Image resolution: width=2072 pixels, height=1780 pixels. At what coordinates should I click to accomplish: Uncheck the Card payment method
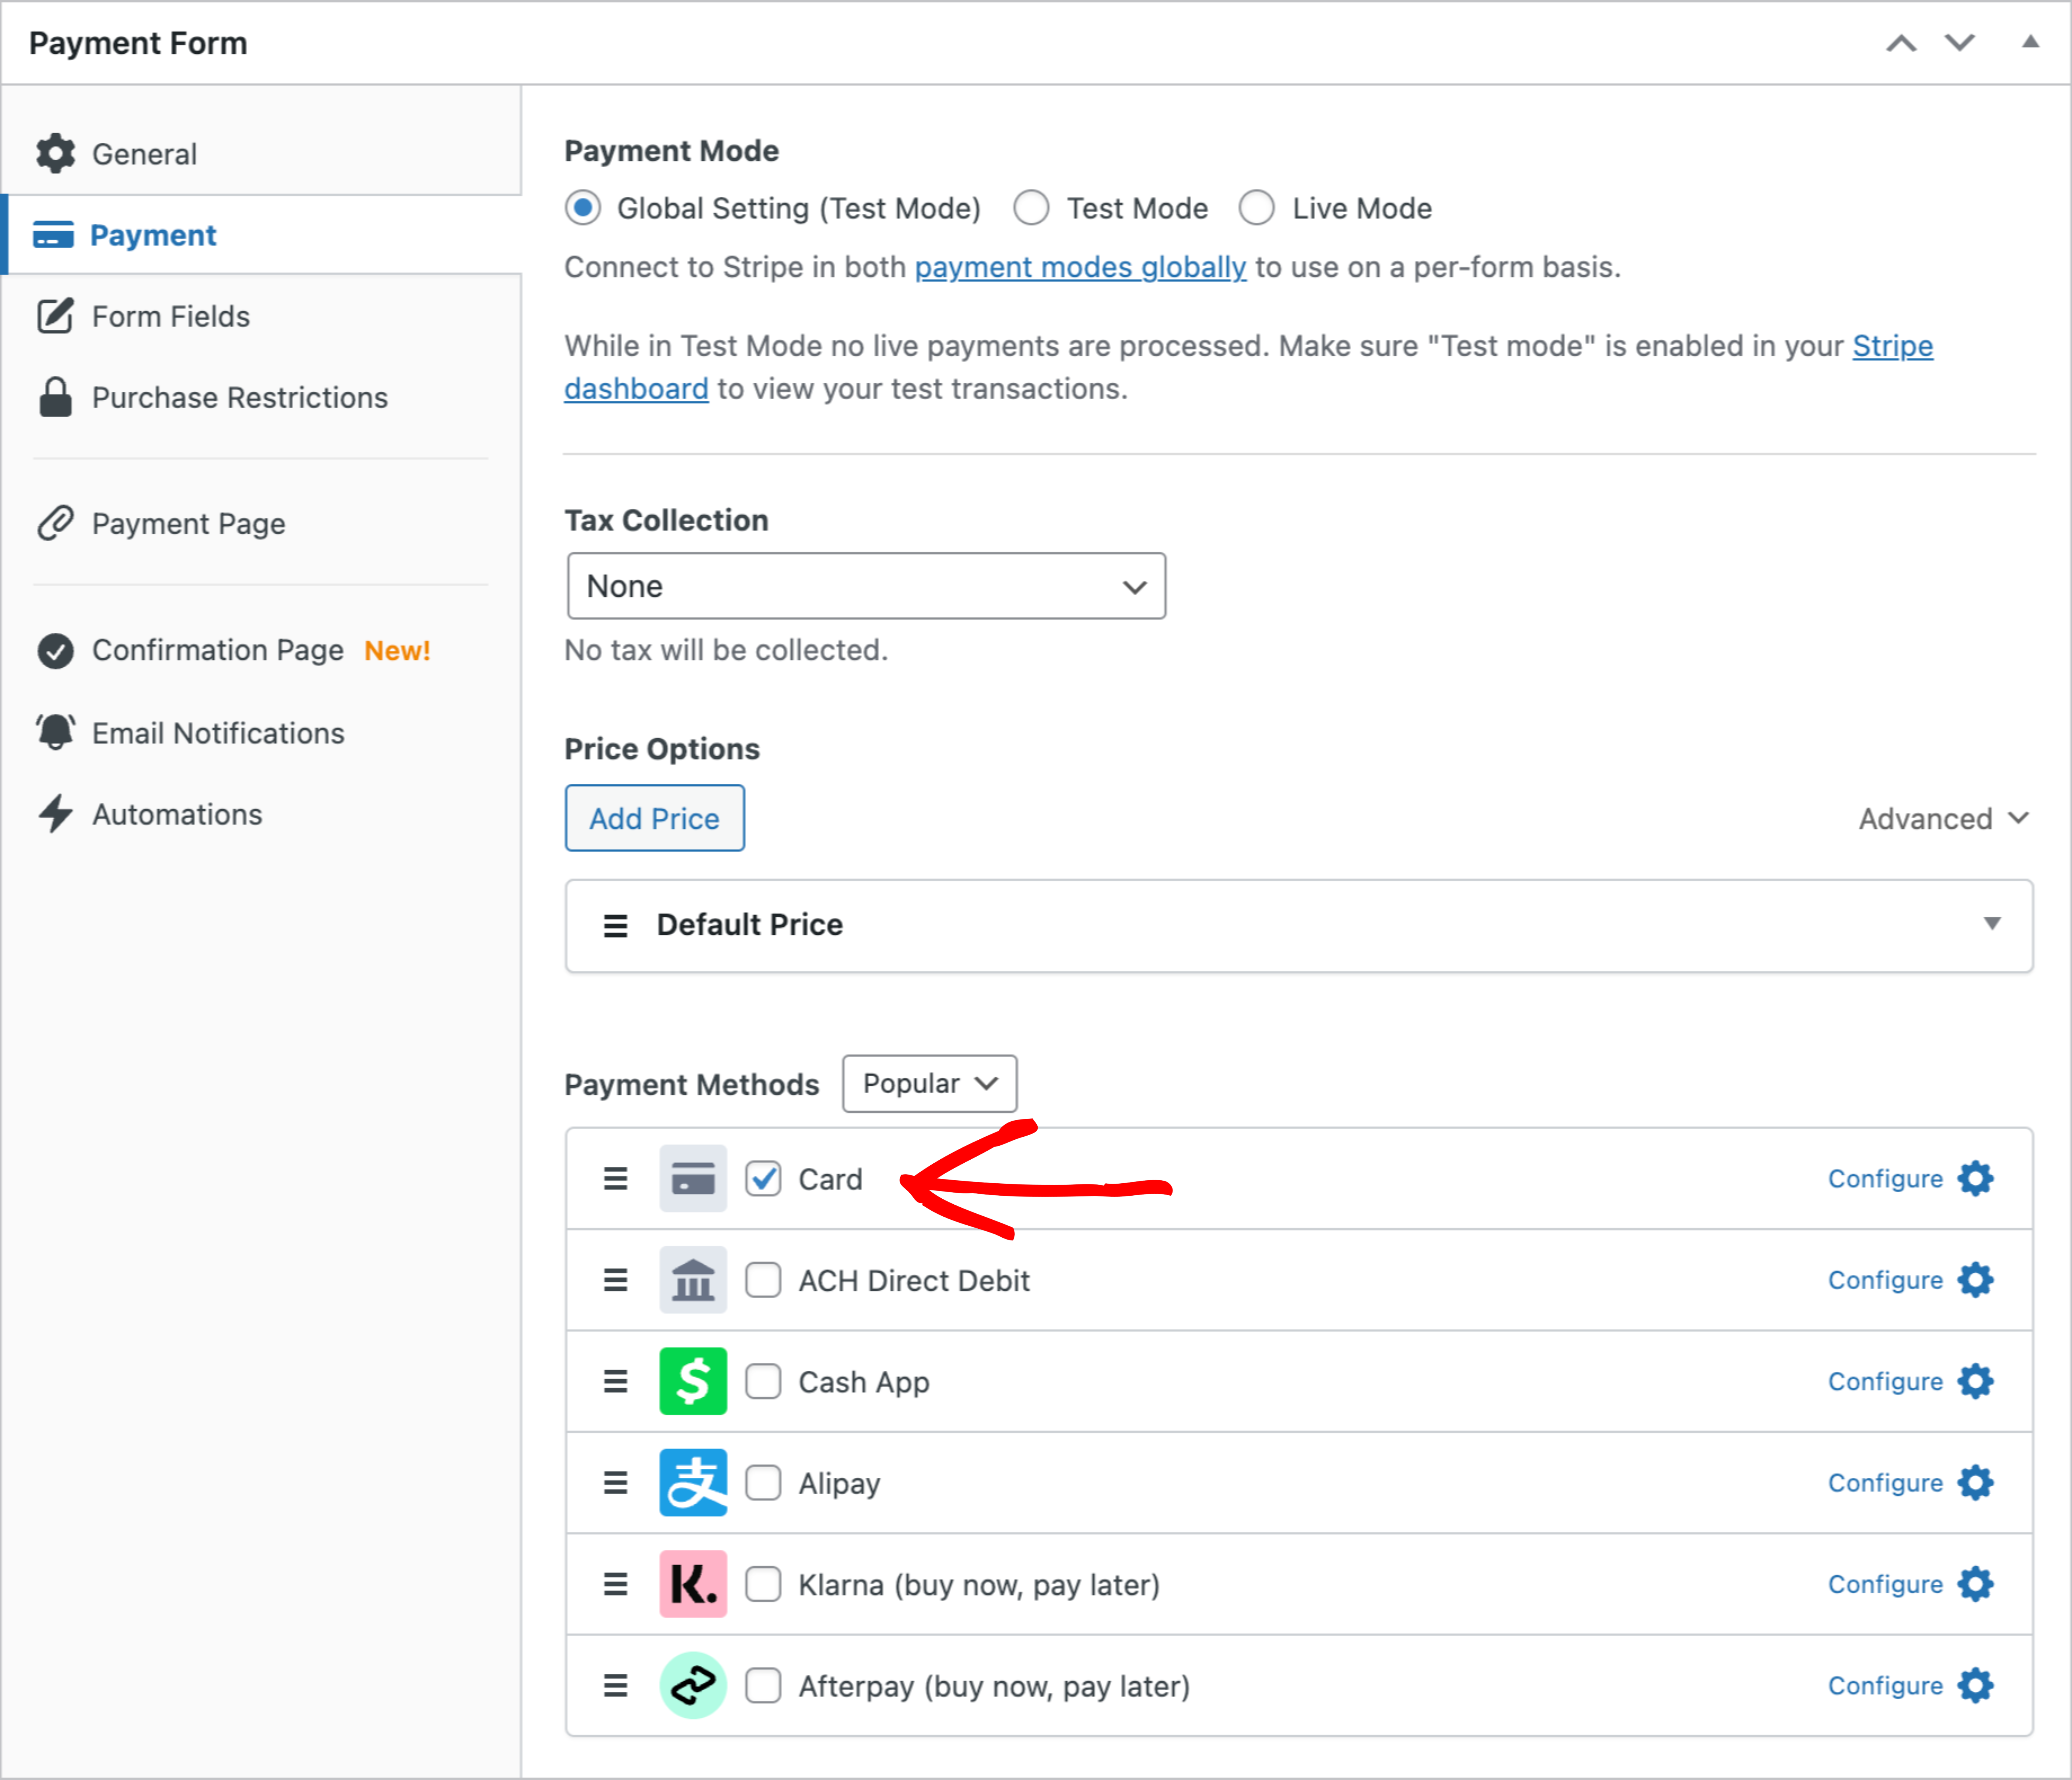[763, 1179]
